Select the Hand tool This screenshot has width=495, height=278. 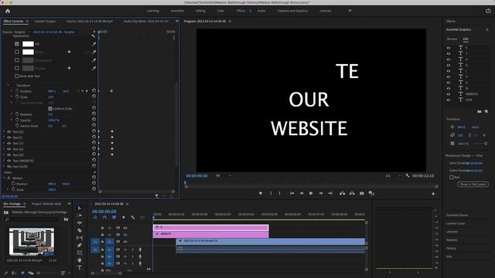click(80, 260)
